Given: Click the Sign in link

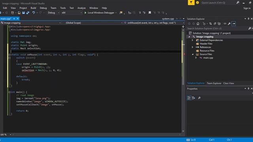Looking at the screenshot, I should coord(247,8).
